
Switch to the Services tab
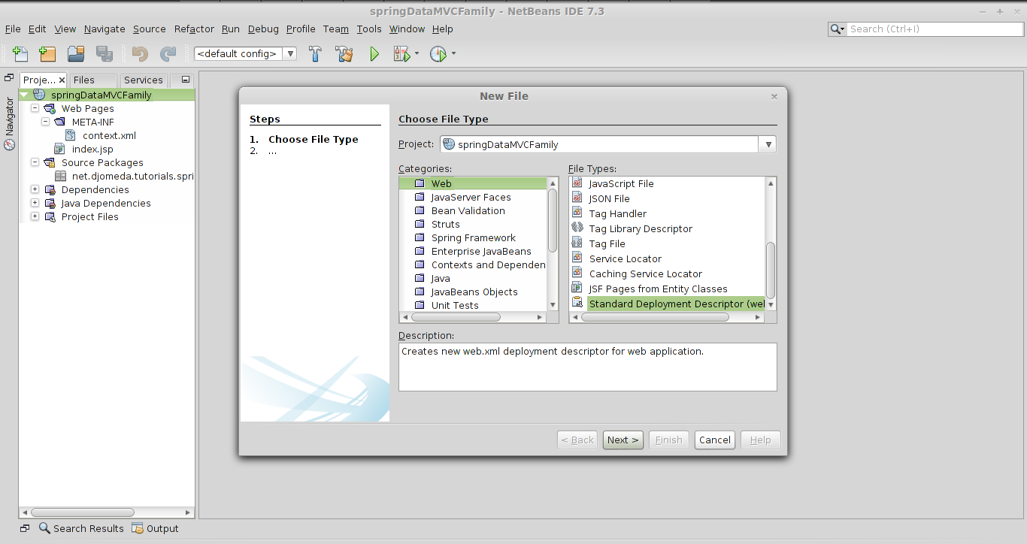(144, 80)
